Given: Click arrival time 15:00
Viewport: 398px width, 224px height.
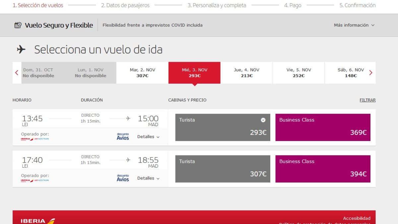Looking at the screenshot, I should (148, 118).
